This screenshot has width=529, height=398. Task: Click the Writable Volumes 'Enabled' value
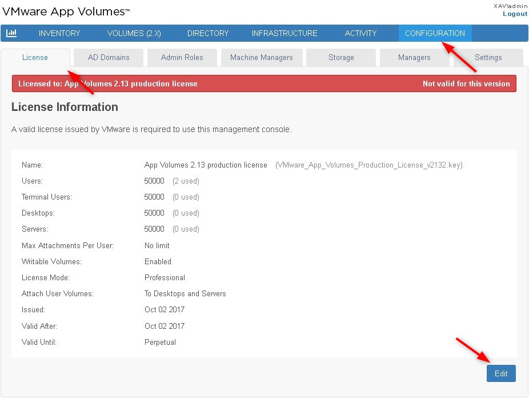(x=158, y=262)
